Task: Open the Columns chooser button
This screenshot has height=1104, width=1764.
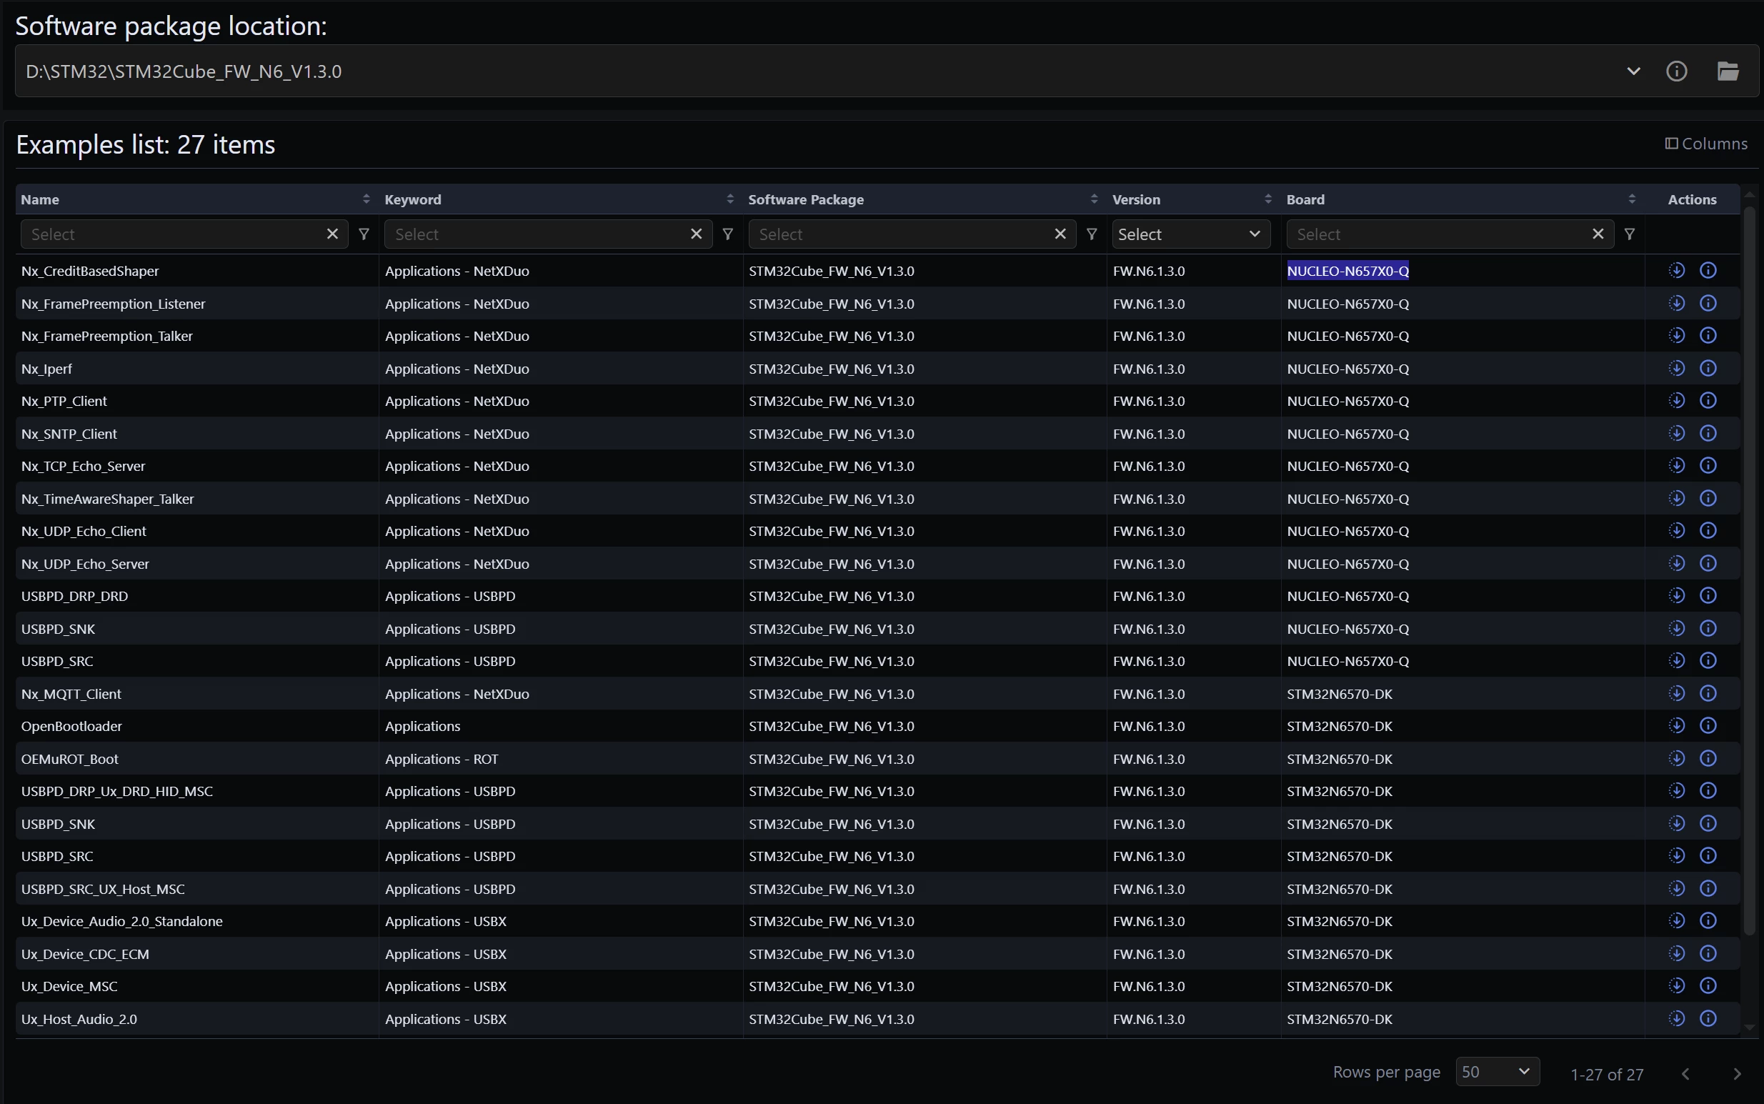Action: [x=1705, y=144]
